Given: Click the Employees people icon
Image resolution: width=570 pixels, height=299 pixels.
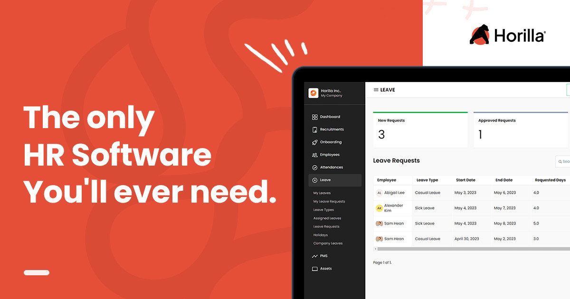Looking at the screenshot, I should 314,155.
